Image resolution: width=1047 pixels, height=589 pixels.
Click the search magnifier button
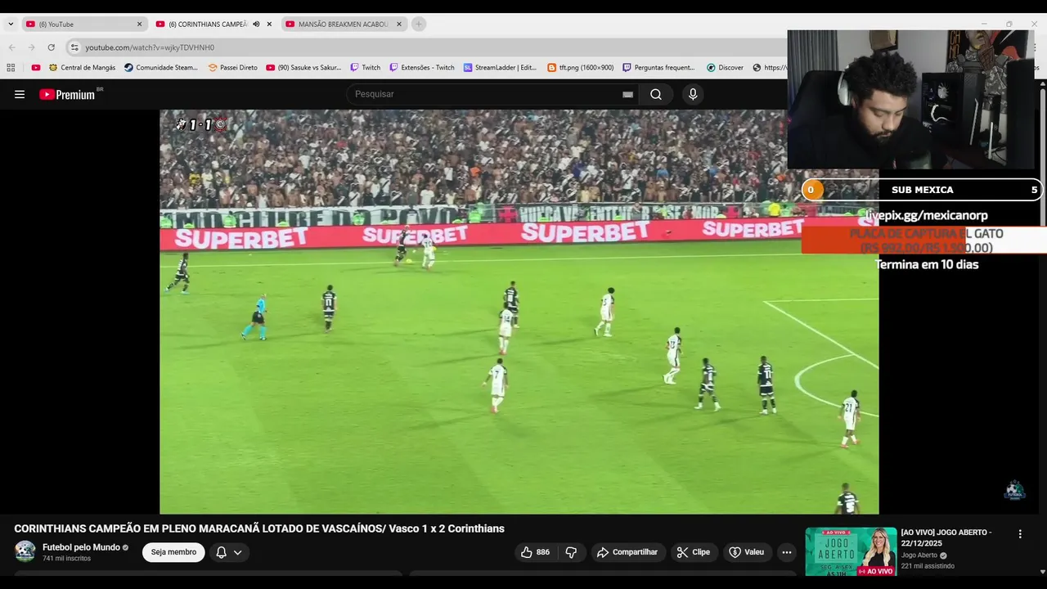[x=656, y=94]
